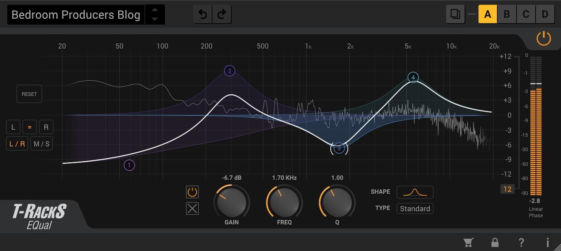The image size is (561, 251).
Task: Switch to preset slot B
Action: [x=507, y=15]
